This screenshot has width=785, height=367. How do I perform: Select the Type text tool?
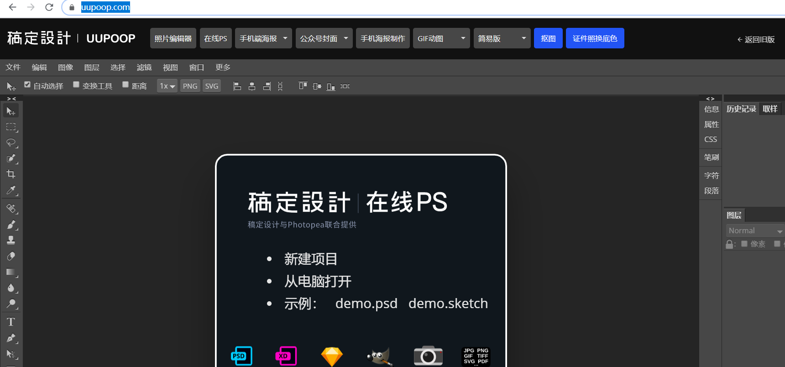[11, 322]
